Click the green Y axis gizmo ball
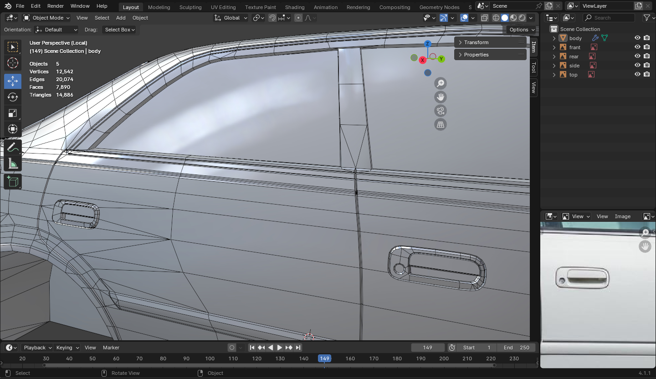The image size is (656, 379). pyautogui.click(x=441, y=59)
